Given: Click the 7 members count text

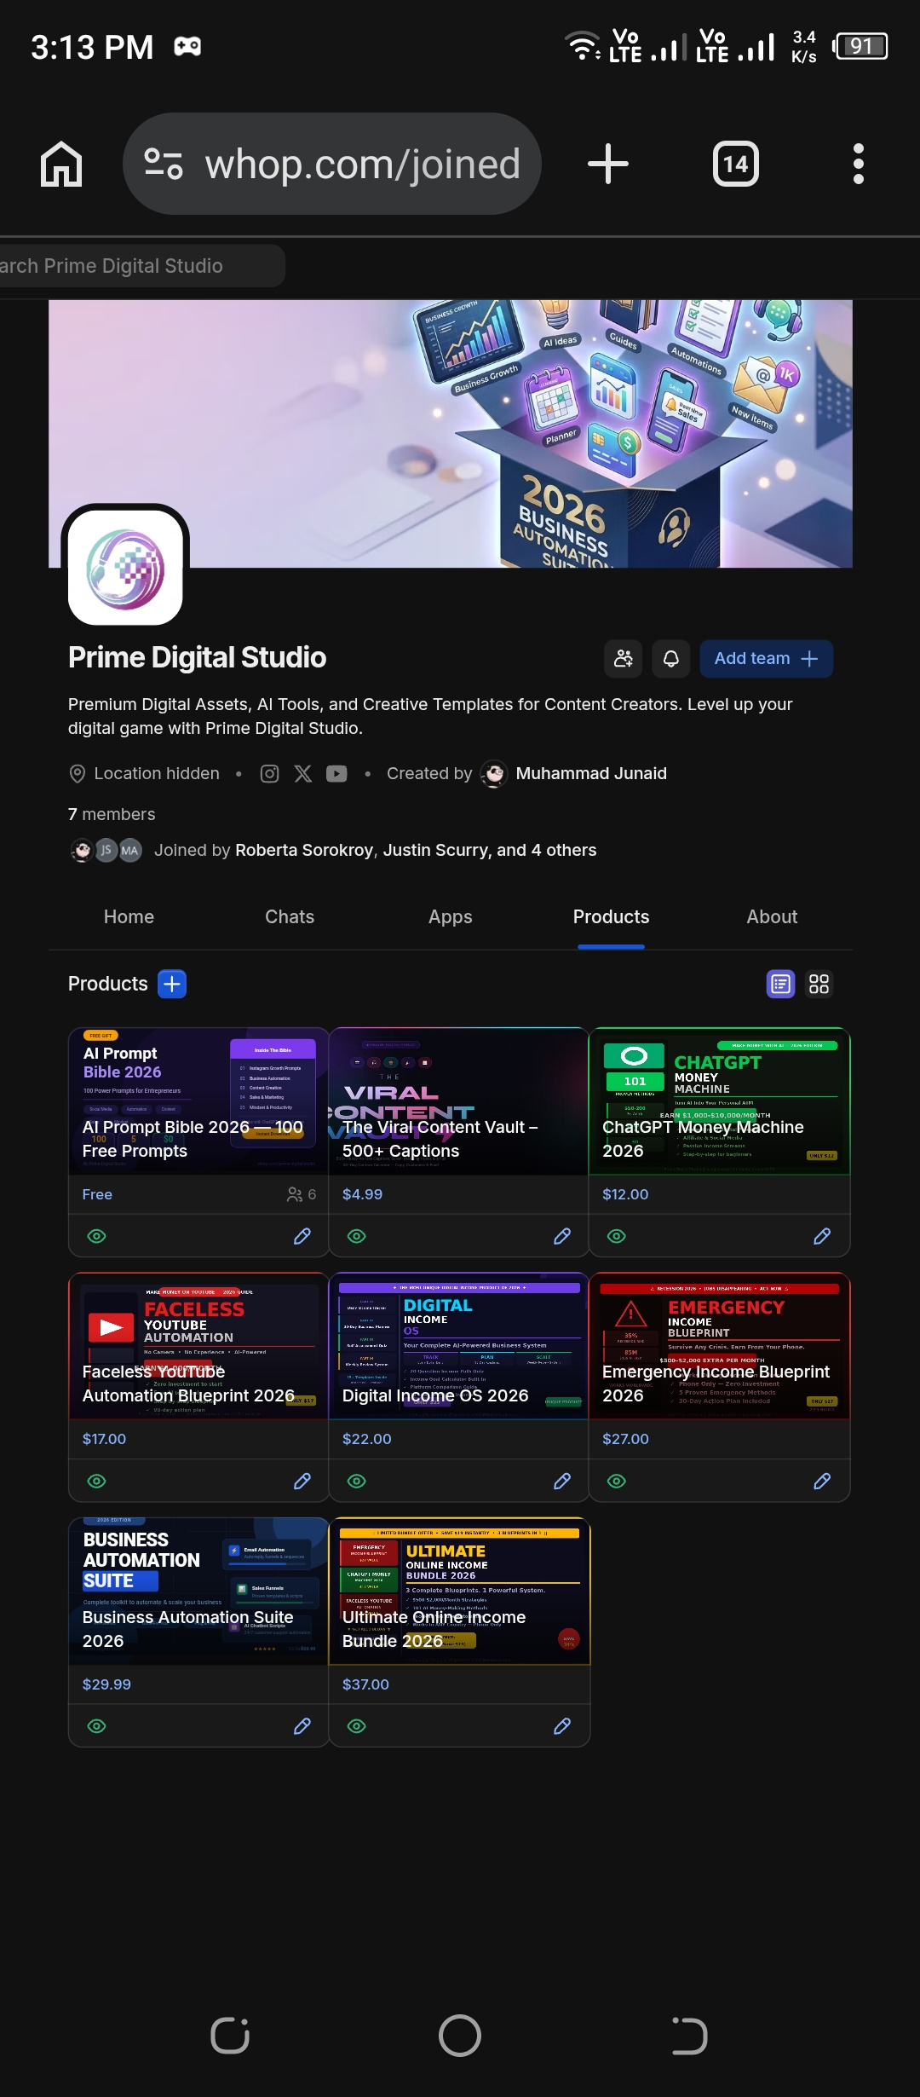Looking at the screenshot, I should 112,814.
